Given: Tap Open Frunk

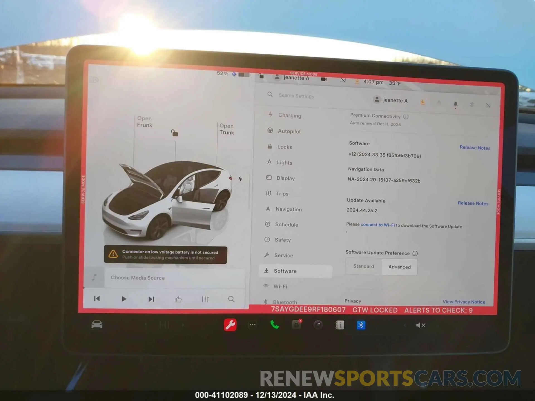Looking at the screenshot, I should tap(144, 122).
